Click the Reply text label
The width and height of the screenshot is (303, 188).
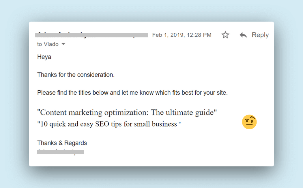tap(260, 35)
